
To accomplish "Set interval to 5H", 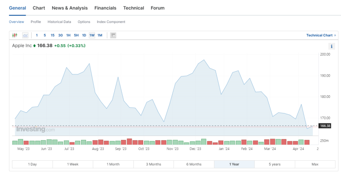I will coord(76,35).
